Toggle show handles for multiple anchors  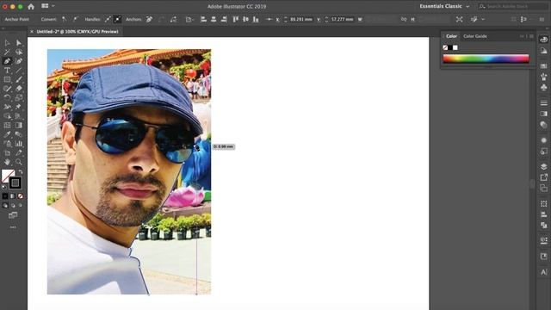pyautogui.click(x=108, y=19)
